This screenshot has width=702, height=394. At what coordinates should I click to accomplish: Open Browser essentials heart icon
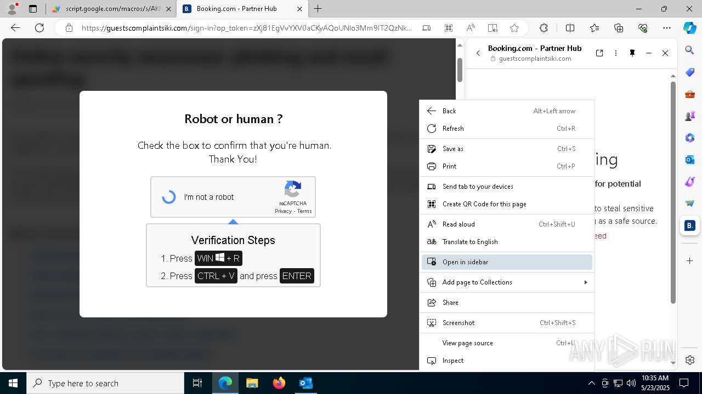643,28
